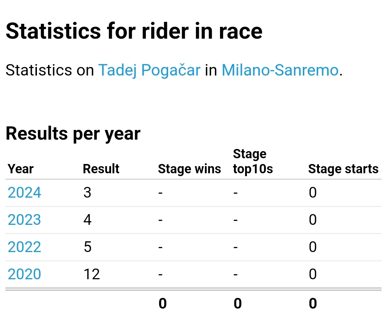
Task: Click the Statistics for rider in race heading
Action: click(x=134, y=31)
